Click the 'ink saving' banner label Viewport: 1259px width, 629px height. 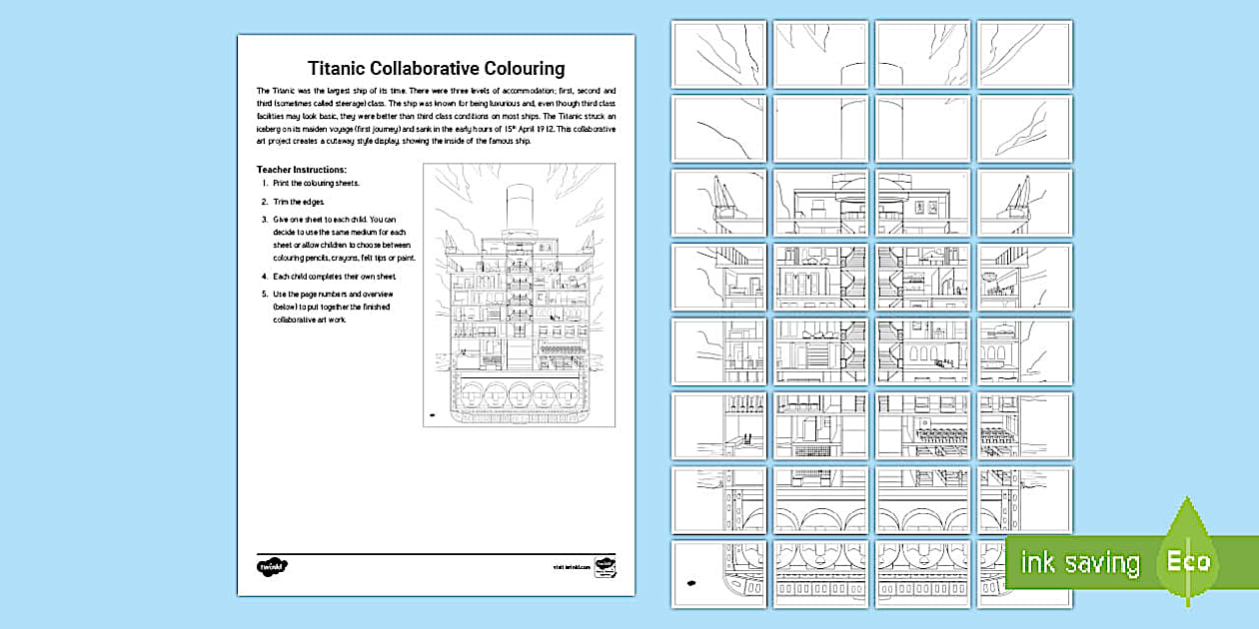coord(1080,563)
